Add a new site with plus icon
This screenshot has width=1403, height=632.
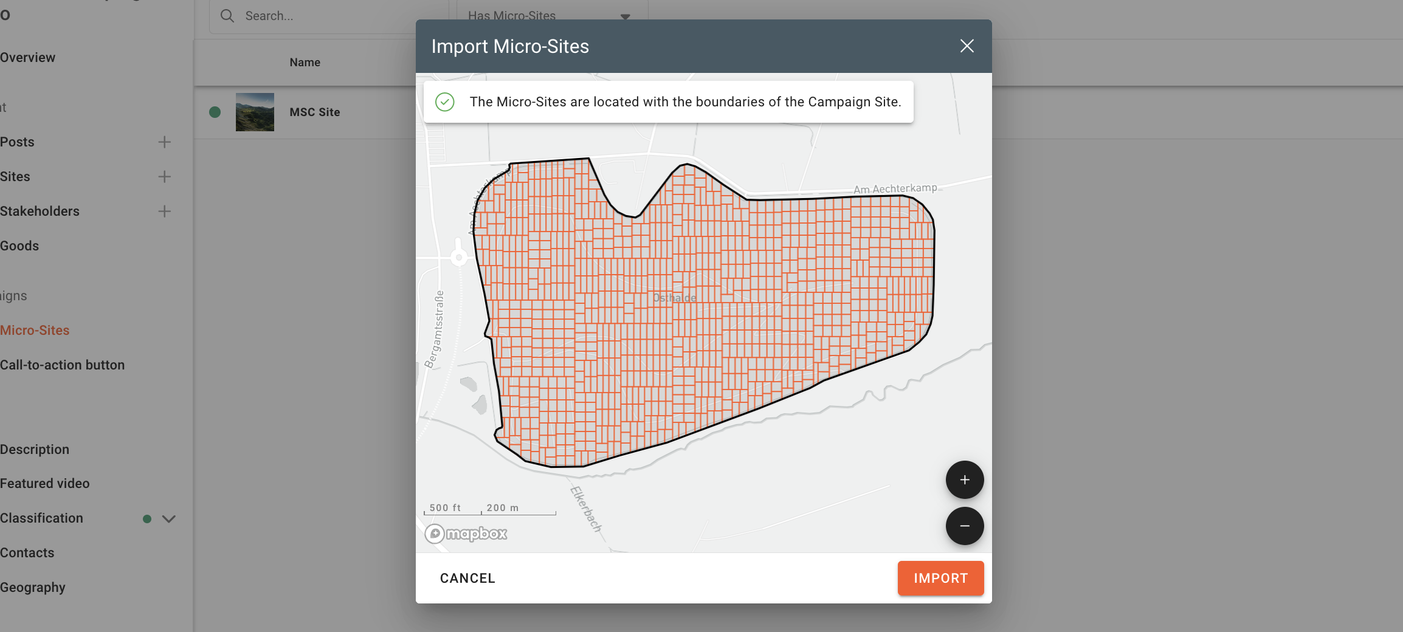coord(164,177)
